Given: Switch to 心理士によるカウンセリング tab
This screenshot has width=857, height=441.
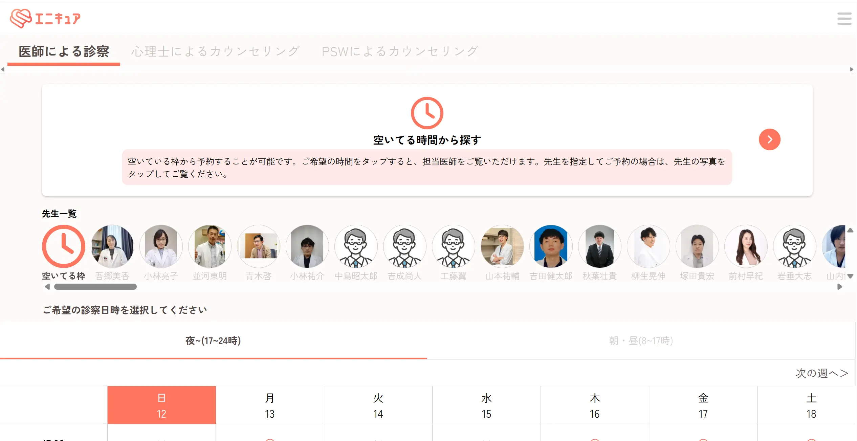Looking at the screenshot, I should 215,51.
